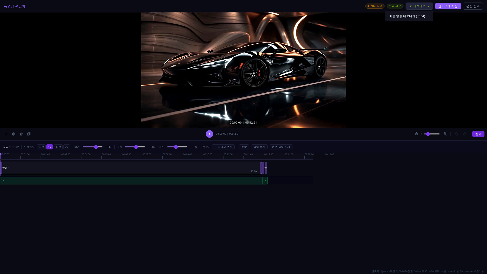Click the +15 contrast value
This screenshot has height=274, width=487.
pyautogui.click(x=152, y=147)
